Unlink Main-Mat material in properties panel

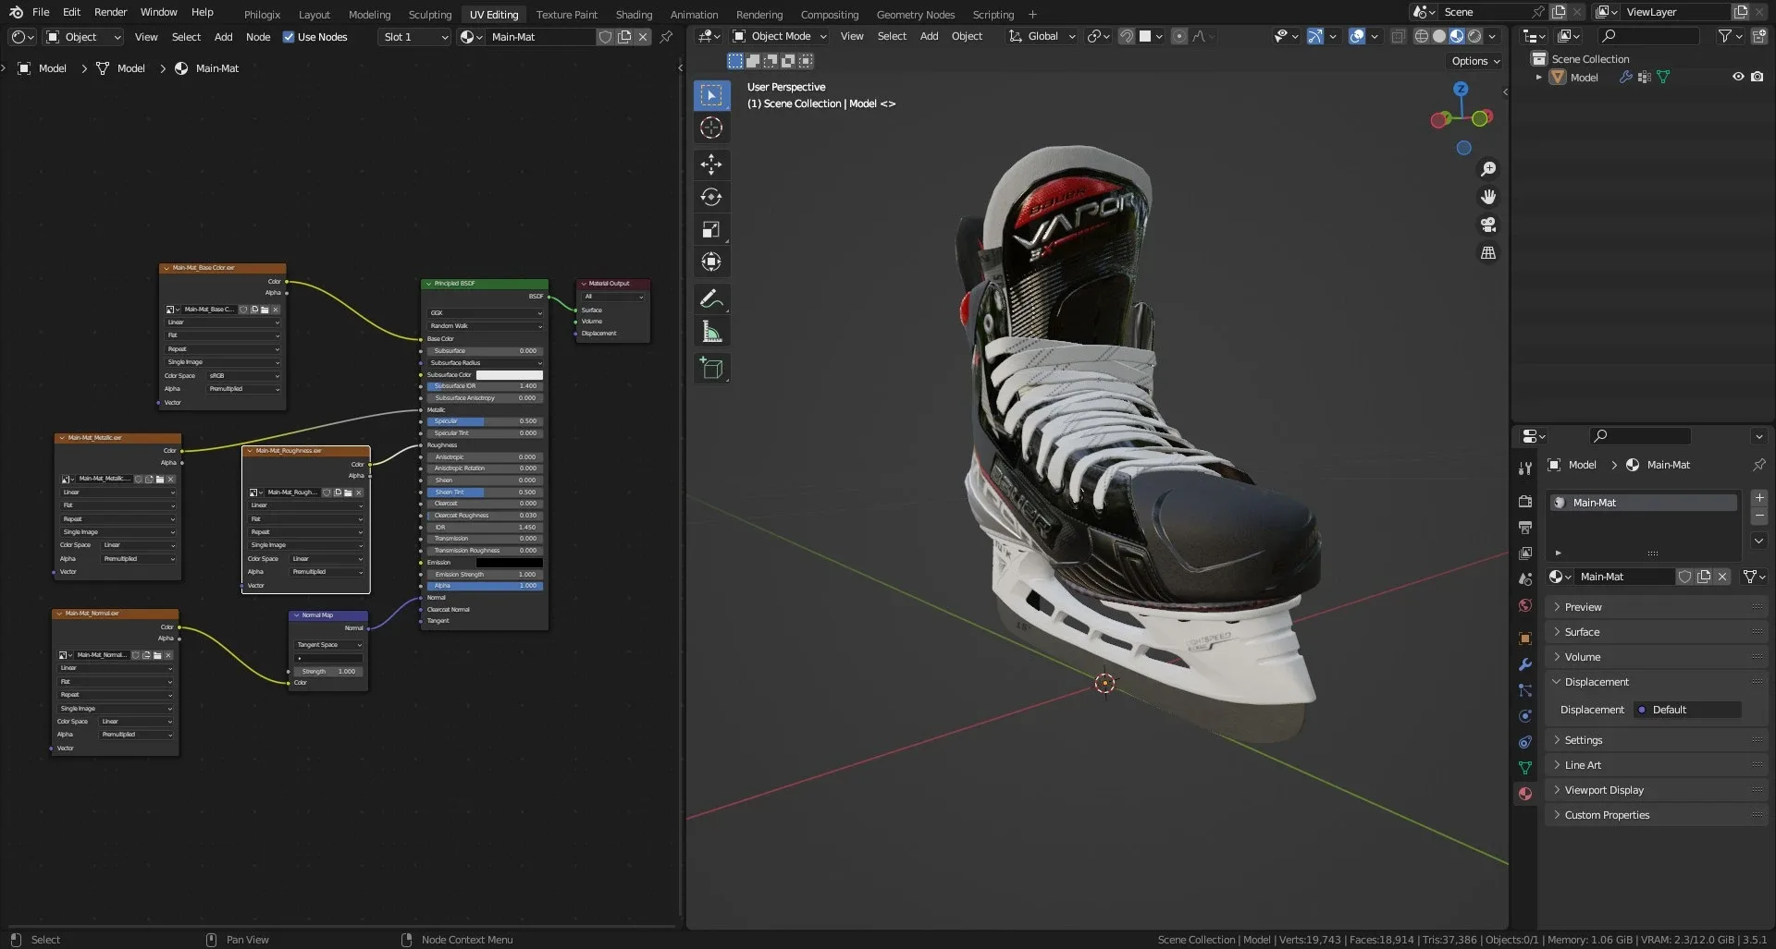click(1722, 577)
